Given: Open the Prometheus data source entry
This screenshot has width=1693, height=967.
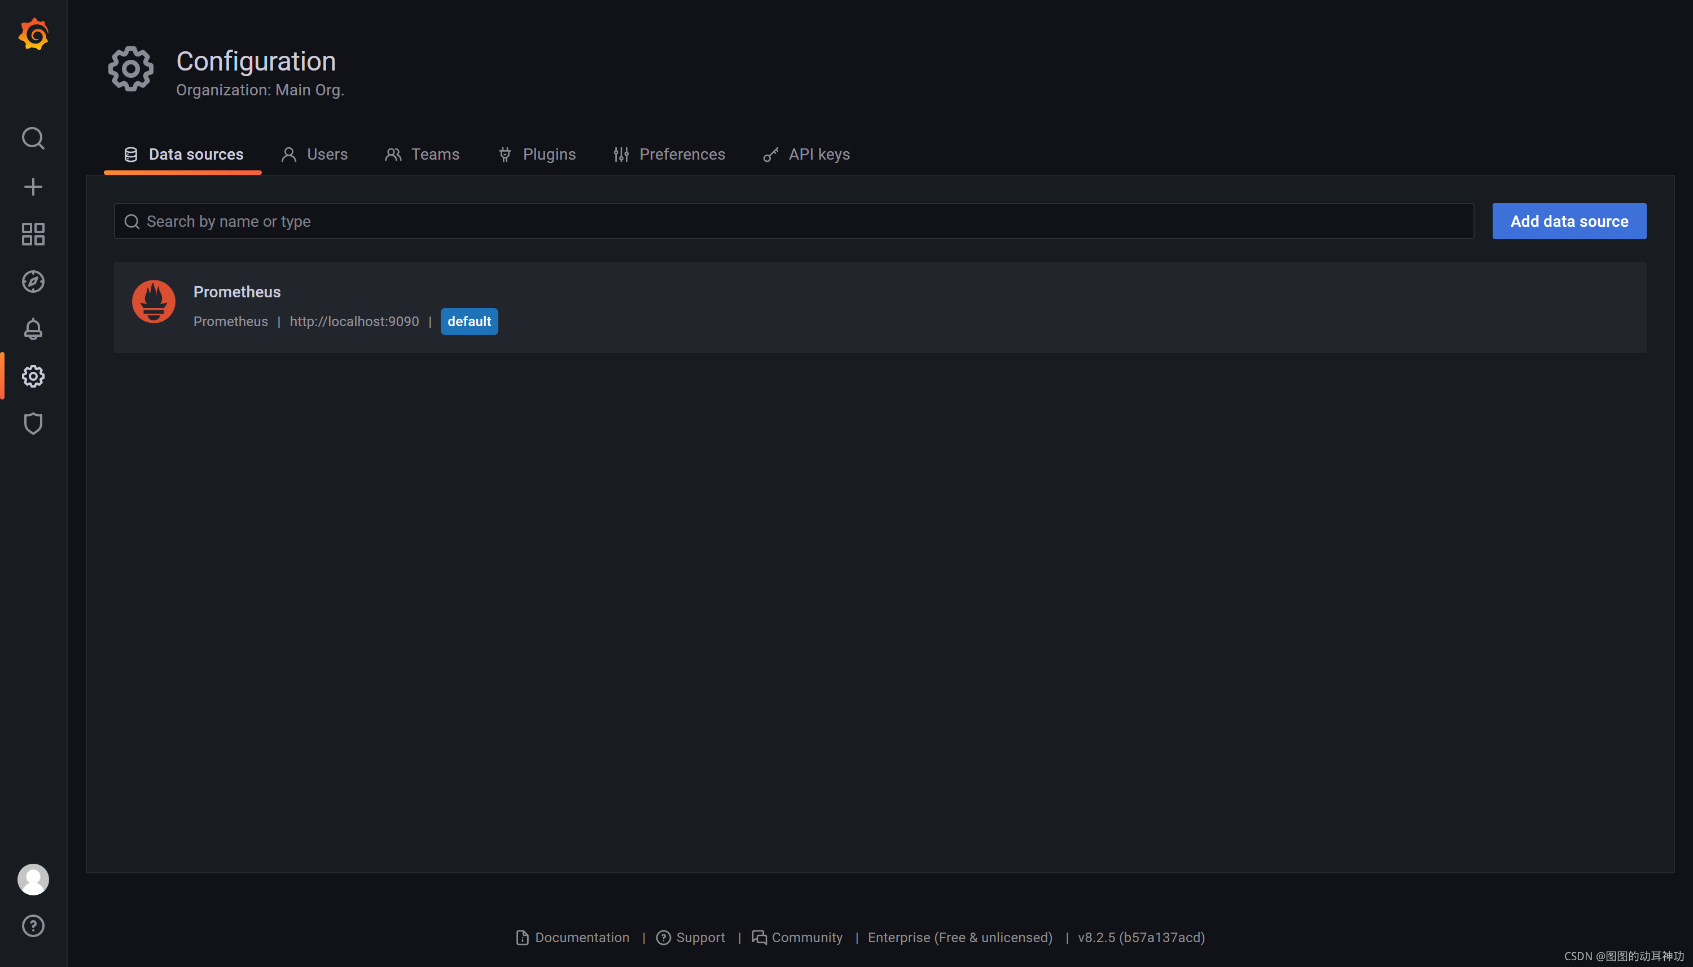Looking at the screenshot, I should point(237,292).
